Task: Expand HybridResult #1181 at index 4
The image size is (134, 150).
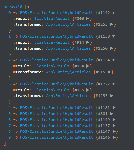Action: click(x=114, y=108)
